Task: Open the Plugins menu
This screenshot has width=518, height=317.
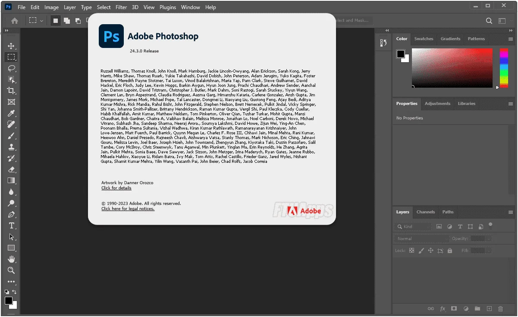Action: pos(168,7)
